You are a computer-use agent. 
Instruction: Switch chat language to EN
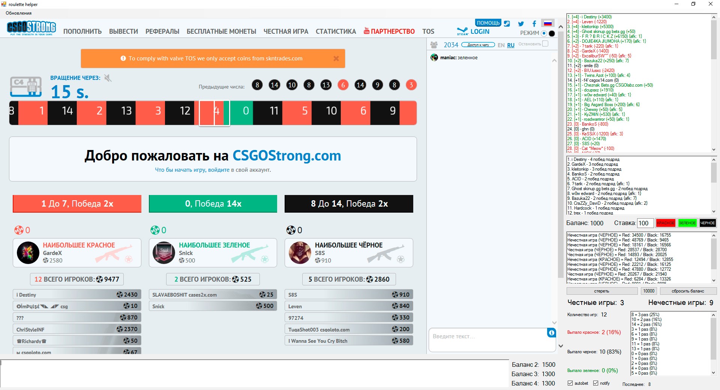501,45
